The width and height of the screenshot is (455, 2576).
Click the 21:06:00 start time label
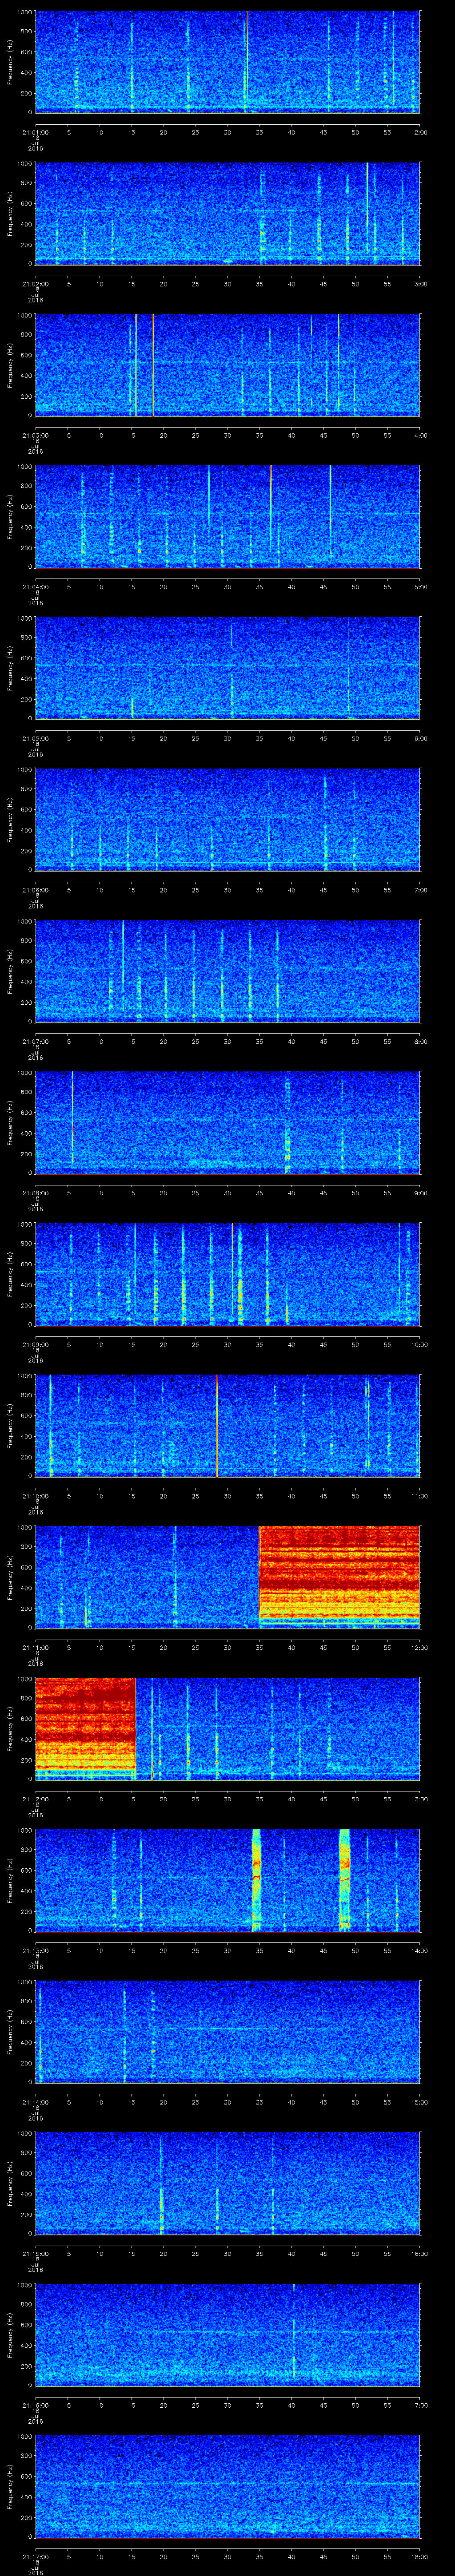[35, 890]
